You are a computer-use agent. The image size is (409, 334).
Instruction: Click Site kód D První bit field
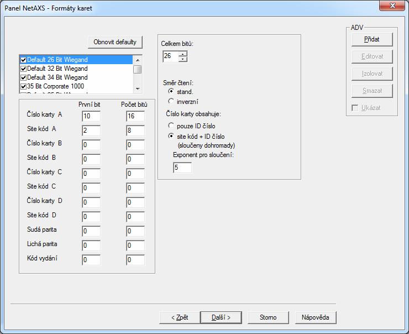tap(91, 217)
